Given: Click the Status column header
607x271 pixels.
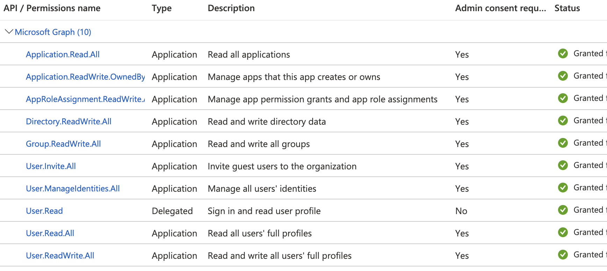Looking at the screenshot, I should click(x=566, y=8).
